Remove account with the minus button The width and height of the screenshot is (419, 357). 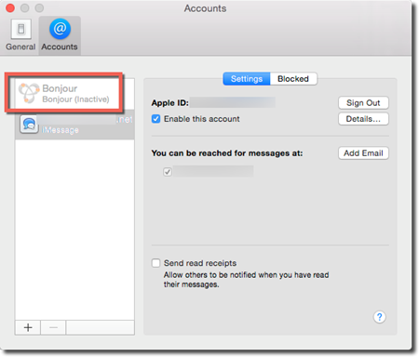click(x=53, y=327)
